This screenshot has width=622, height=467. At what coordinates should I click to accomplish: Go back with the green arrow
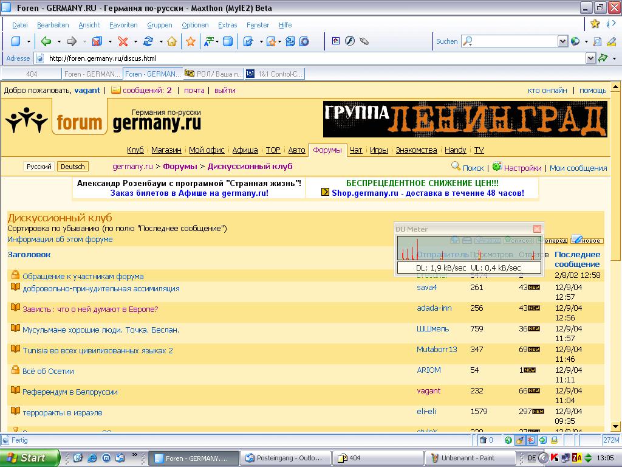pos(46,41)
